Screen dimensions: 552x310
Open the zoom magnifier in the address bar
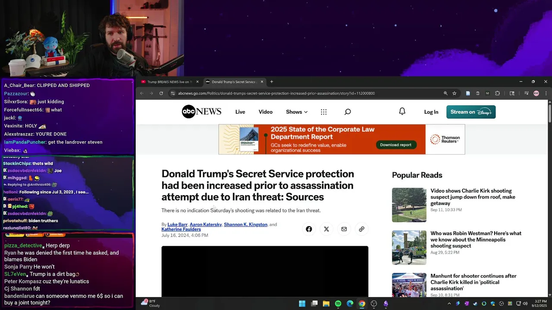click(445, 93)
